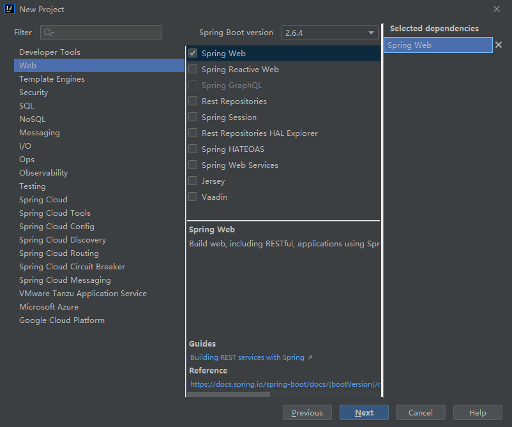Open the Template Engines category
Image resolution: width=512 pixels, height=427 pixels.
pyautogui.click(x=99, y=79)
